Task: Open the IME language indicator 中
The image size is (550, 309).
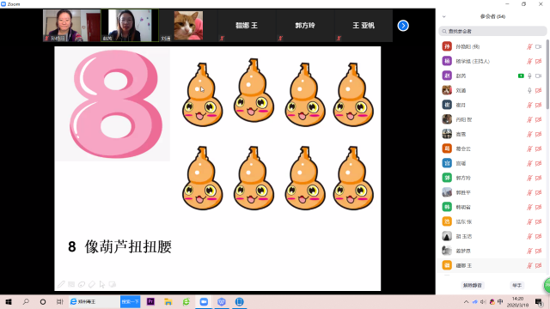Action: coord(500,301)
